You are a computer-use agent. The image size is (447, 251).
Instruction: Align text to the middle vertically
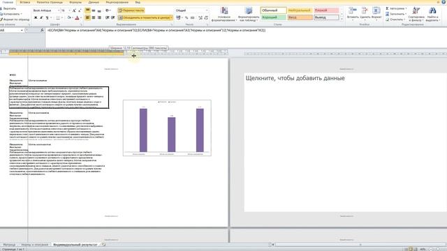point(94,10)
